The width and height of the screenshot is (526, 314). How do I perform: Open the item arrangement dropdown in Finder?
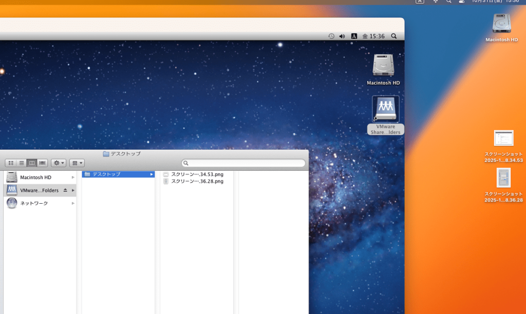point(77,163)
